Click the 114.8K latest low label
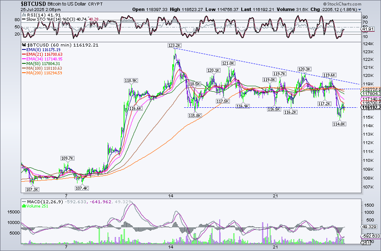The image size is (381, 251). point(339,124)
